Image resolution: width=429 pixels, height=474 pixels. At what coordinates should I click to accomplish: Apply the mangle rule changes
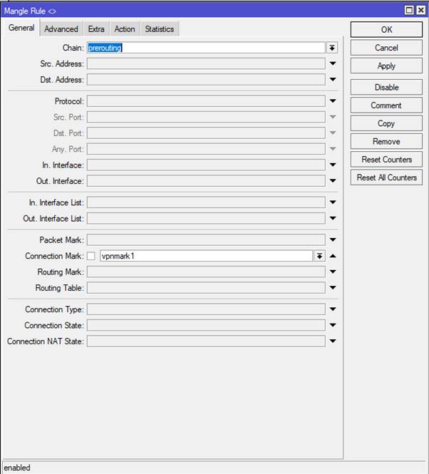[386, 66]
